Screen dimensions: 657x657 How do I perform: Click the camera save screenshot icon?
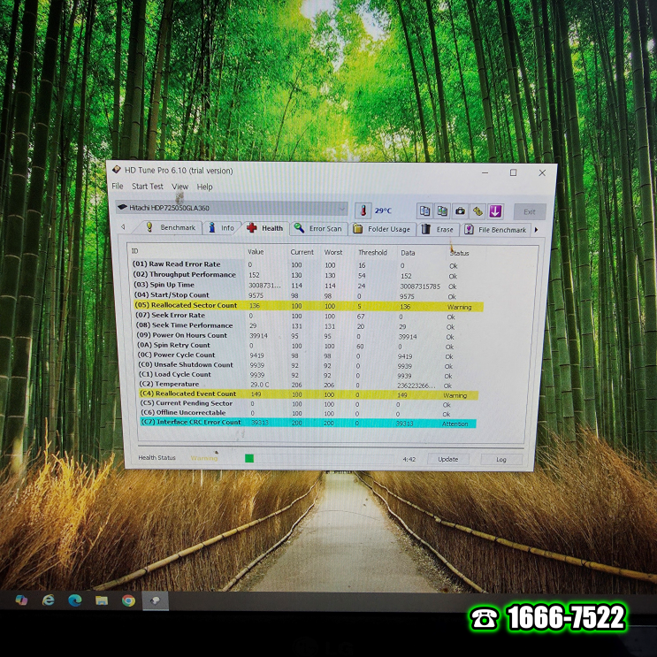460,210
